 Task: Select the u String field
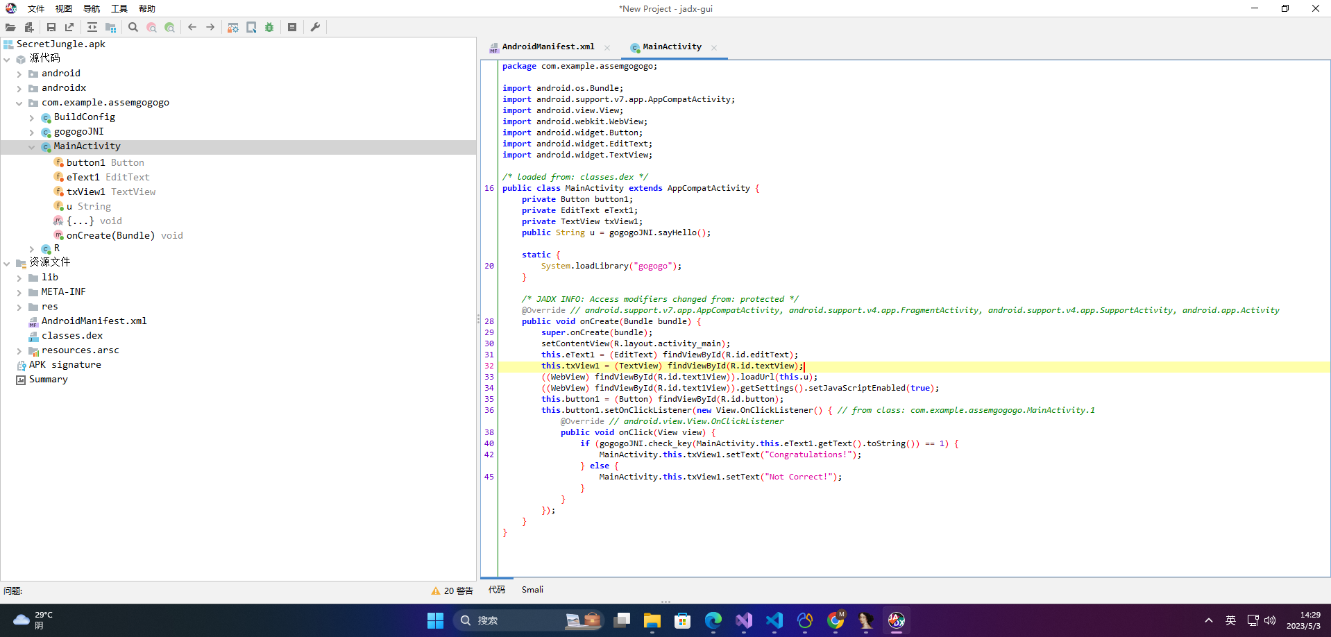click(x=83, y=206)
